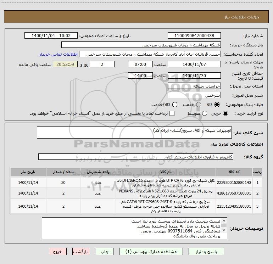Screen dimensions: 273x264
Task: Click the remaining time field 20:53:59
Action: 65,64
